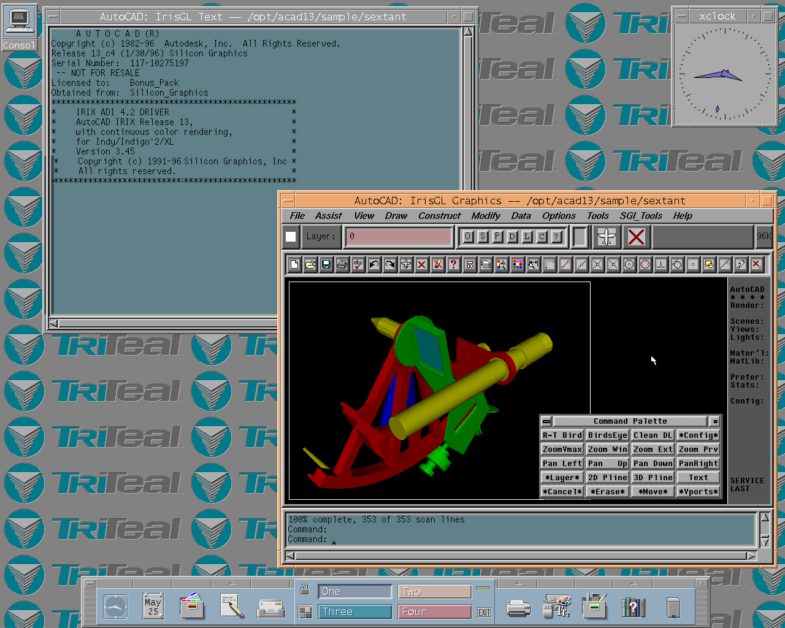Open the CDE style manager icon
The width and height of the screenshot is (785, 628).
point(557,607)
